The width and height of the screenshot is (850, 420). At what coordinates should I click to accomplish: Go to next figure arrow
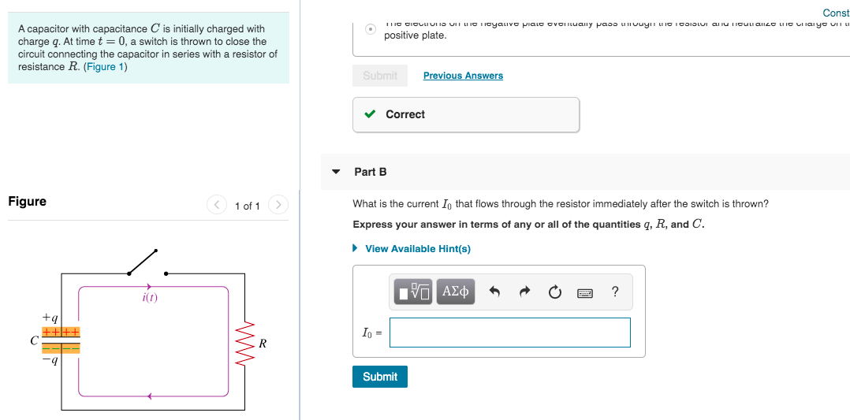coord(278,205)
